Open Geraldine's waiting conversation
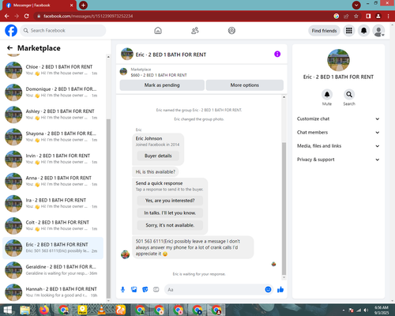Image resolution: width=395 pixels, height=316 pixels. pyautogui.click(x=53, y=270)
